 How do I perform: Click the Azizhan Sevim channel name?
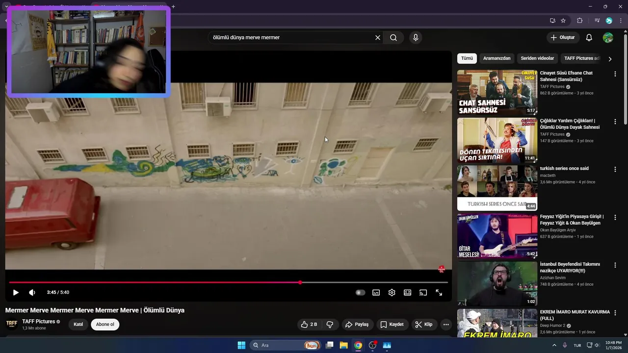(x=553, y=277)
